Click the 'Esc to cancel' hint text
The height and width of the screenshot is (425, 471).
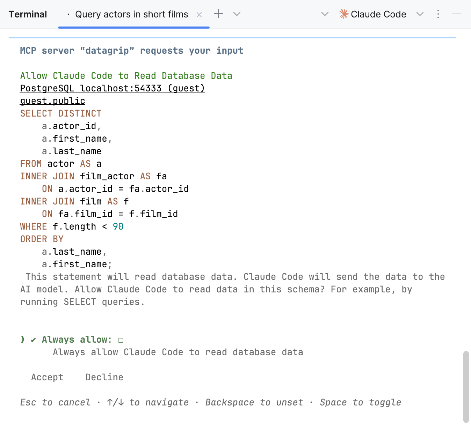55,402
